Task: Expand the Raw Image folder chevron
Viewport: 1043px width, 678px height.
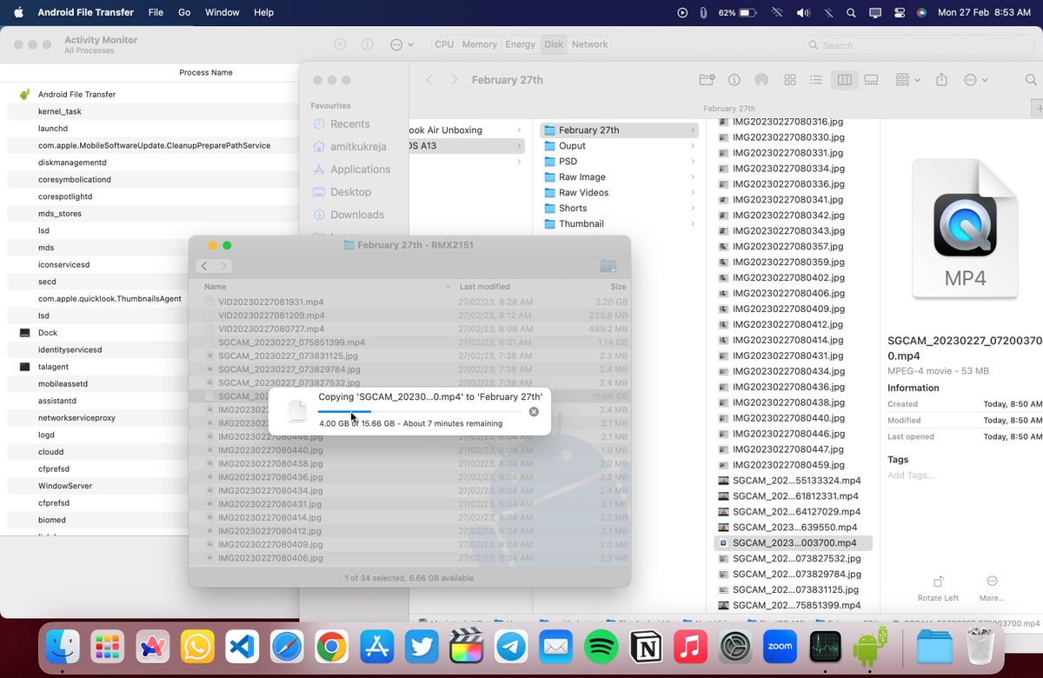Action: tap(693, 177)
